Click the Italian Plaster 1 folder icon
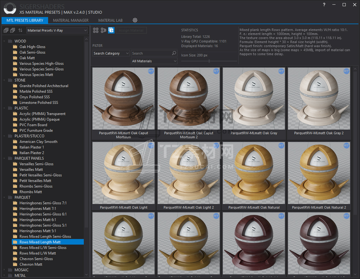Viewport: 360px width, 279px height. pyautogui.click(x=15, y=147)
